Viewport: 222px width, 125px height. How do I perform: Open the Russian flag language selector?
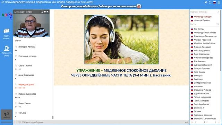214,2
